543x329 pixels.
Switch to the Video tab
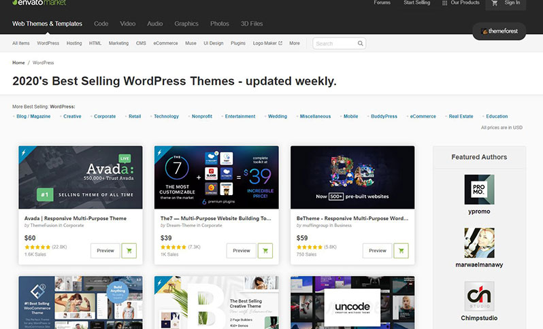[127, 24]
